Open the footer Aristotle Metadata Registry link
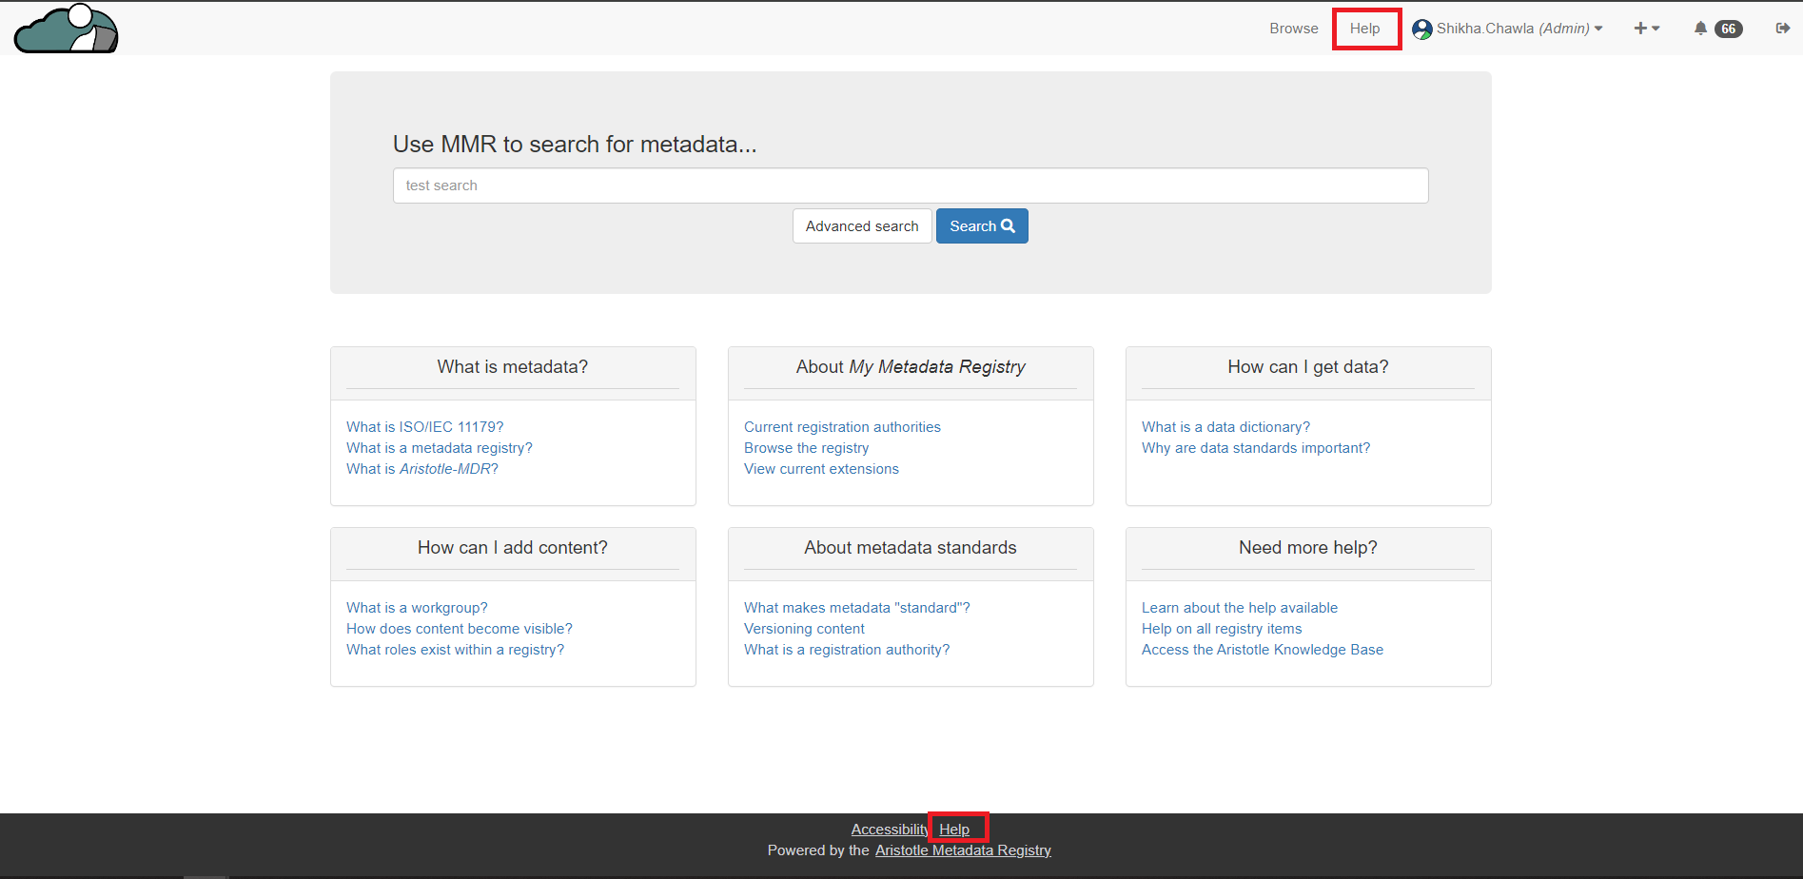The image size is (1803, 879). pos(963,850)
